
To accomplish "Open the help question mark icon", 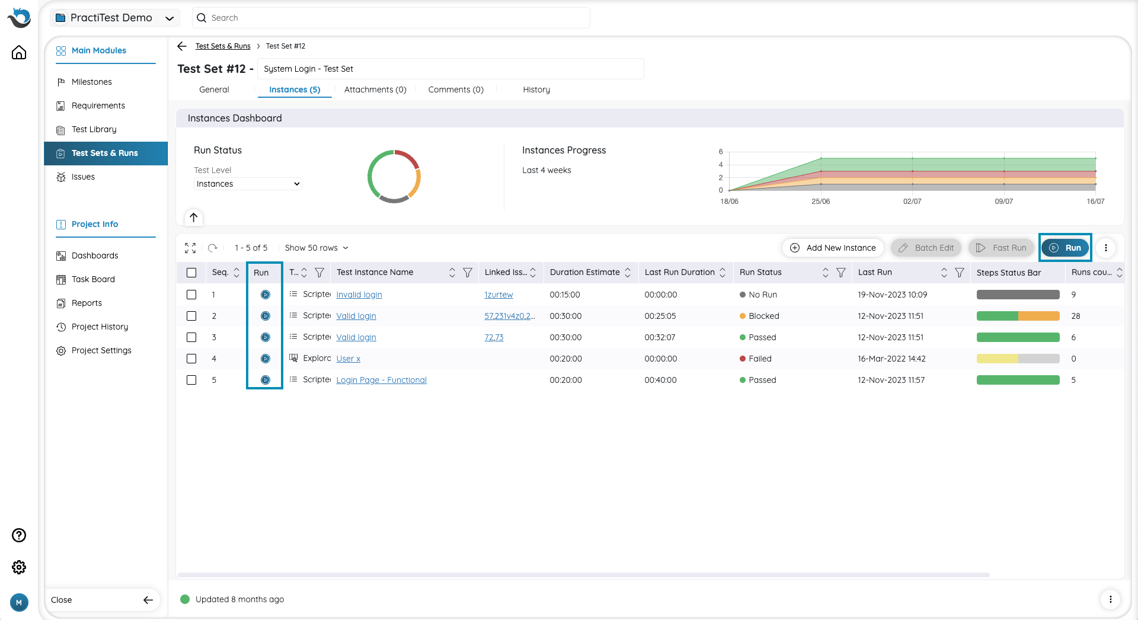I will [19, 535].
